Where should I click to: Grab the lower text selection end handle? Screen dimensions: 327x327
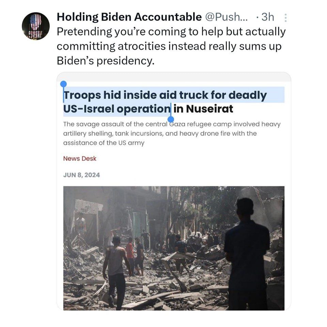tap(171, 119)
